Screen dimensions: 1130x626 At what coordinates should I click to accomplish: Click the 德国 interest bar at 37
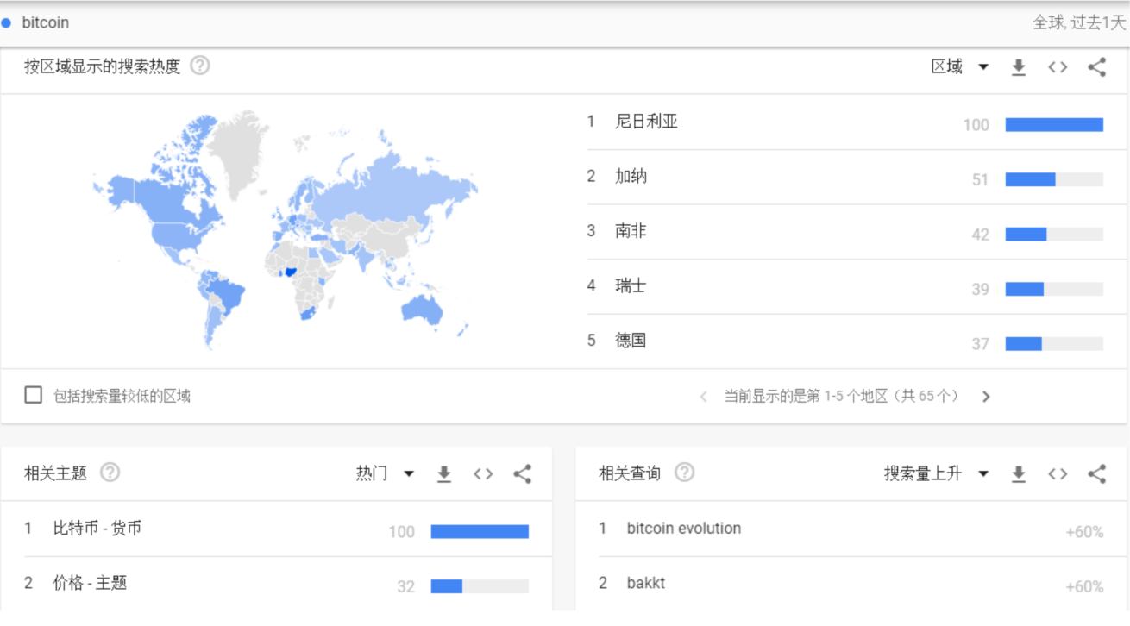1054,344
